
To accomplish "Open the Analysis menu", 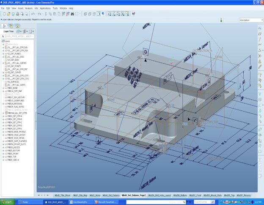I will 28,8.
